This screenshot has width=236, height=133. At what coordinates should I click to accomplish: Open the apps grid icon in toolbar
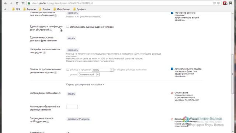point(23,3)
